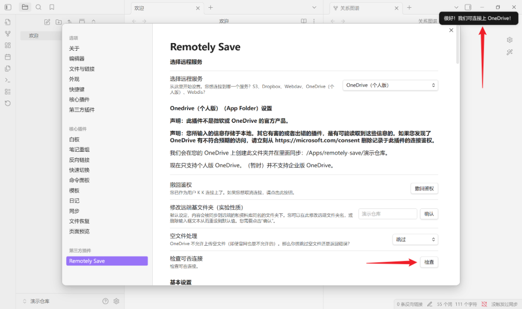Open 文件恢复 plugin settings

pos(79,221)
